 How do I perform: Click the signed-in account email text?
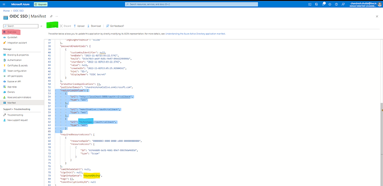coord(364,3)
